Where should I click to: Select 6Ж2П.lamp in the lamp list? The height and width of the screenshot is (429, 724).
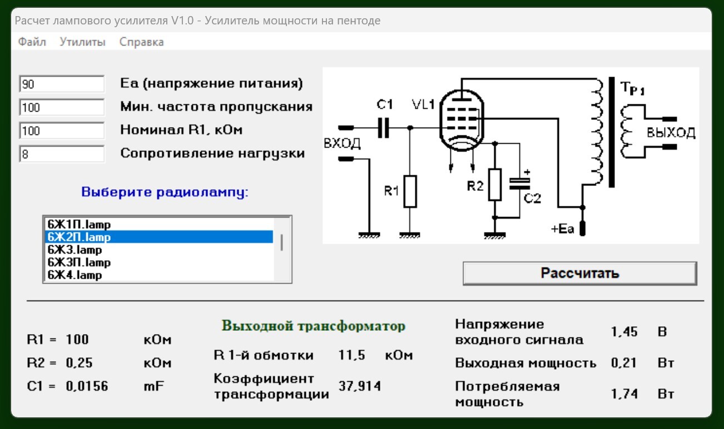(x=79, y=238)
